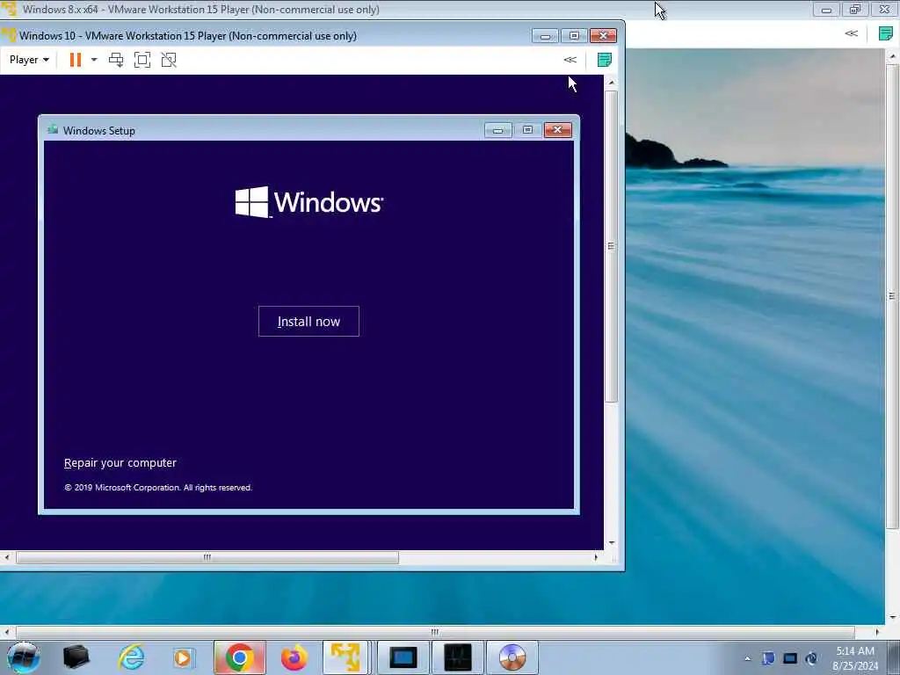Collapse toolbar chevrons in Windows 10 VMware window
This screenshot has width=900, height=675.
(x=570, y=60)
